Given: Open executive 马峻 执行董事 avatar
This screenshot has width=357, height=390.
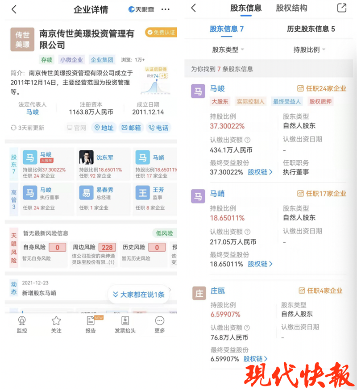Looking at the screenshot, I should (x=30, y=193).
